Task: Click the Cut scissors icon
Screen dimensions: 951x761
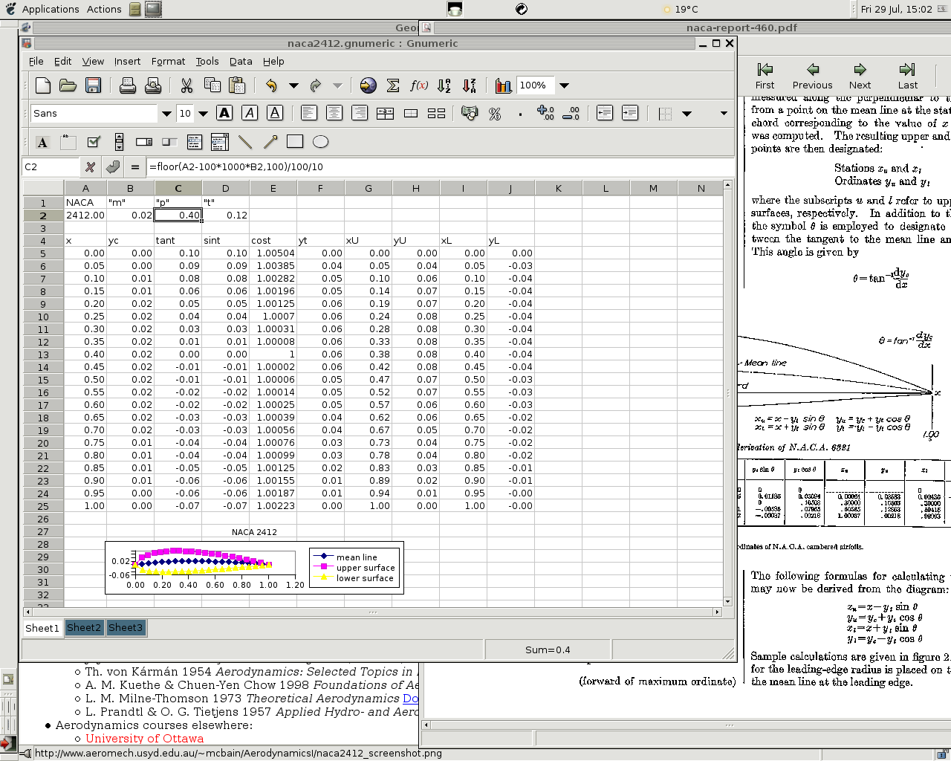Action: pyautogui.click(x=186, y=85)
